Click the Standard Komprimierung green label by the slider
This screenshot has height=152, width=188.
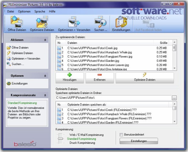tap(81, 139)
